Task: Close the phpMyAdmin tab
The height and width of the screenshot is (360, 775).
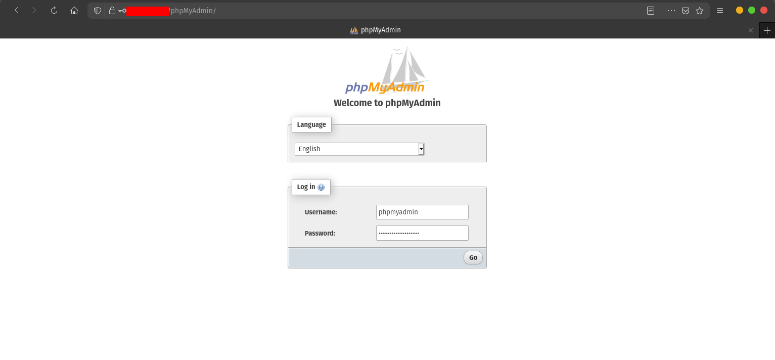Action: (751, 30)
